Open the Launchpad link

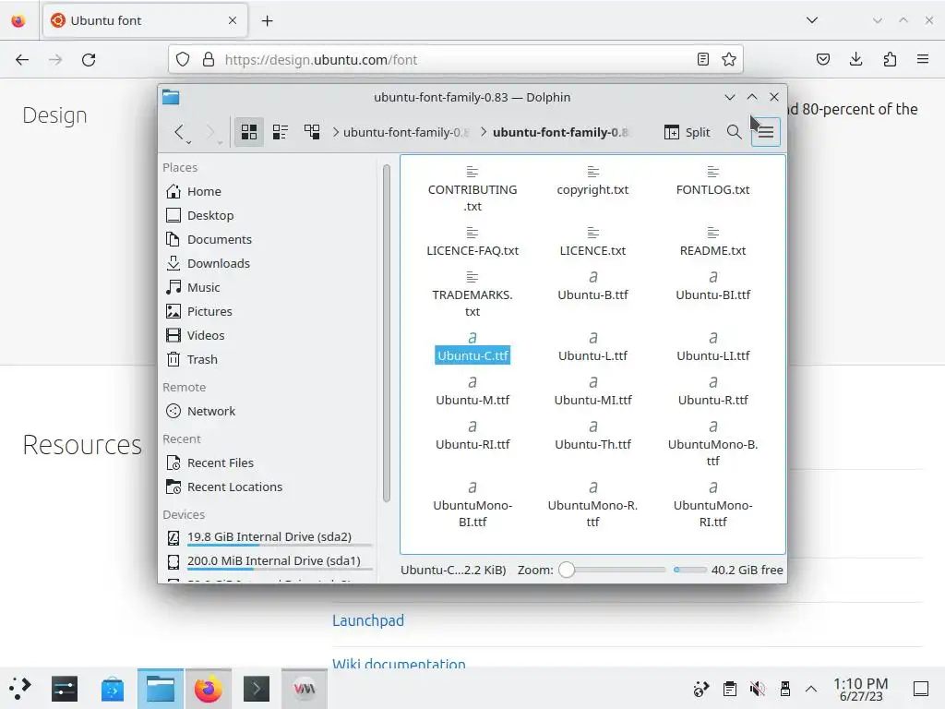pyautogui.click(x=368, y=620)
